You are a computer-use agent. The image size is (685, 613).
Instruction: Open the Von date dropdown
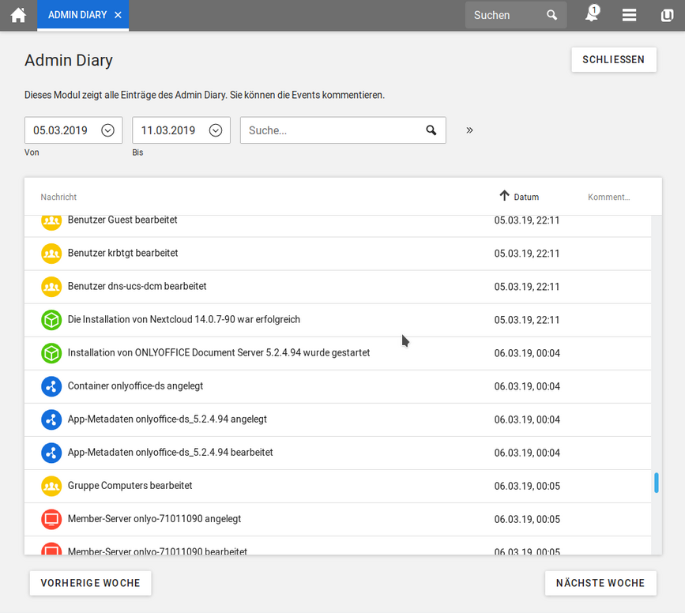pyautogui.click(x=107, y=130)
